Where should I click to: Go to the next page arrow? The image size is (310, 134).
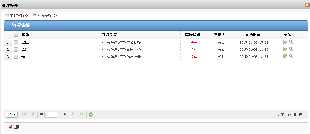pyautogui.click(x=73, y=114)
